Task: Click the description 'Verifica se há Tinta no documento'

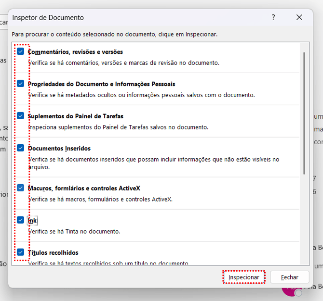Action: [x=74, y=231]
